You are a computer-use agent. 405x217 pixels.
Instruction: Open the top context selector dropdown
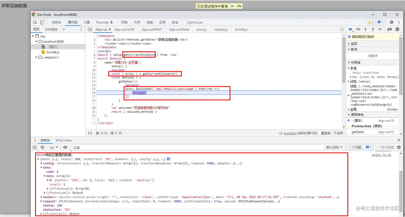(x=54, y=147)
